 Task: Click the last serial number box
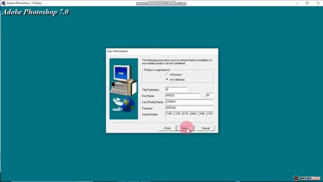(210, 114)
